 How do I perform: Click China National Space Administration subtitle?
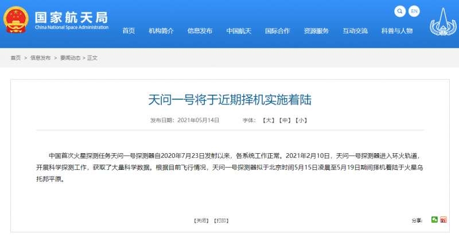[x=72, y=27]
